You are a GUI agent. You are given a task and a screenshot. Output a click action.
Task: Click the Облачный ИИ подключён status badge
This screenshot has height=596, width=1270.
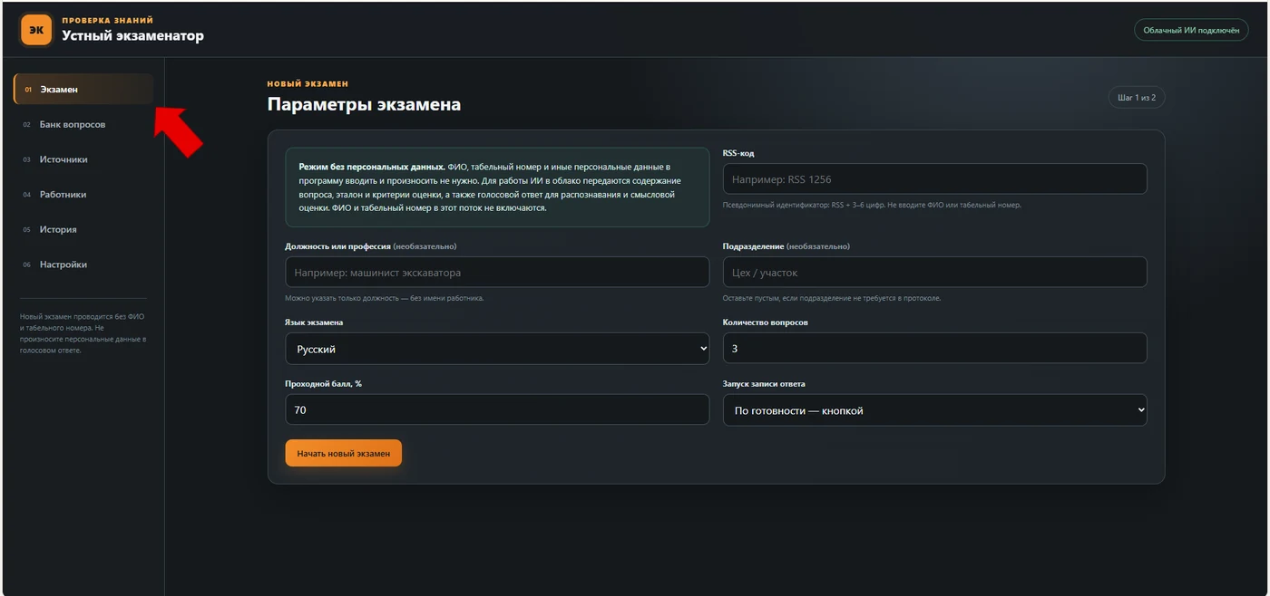tap(1191, 30)
